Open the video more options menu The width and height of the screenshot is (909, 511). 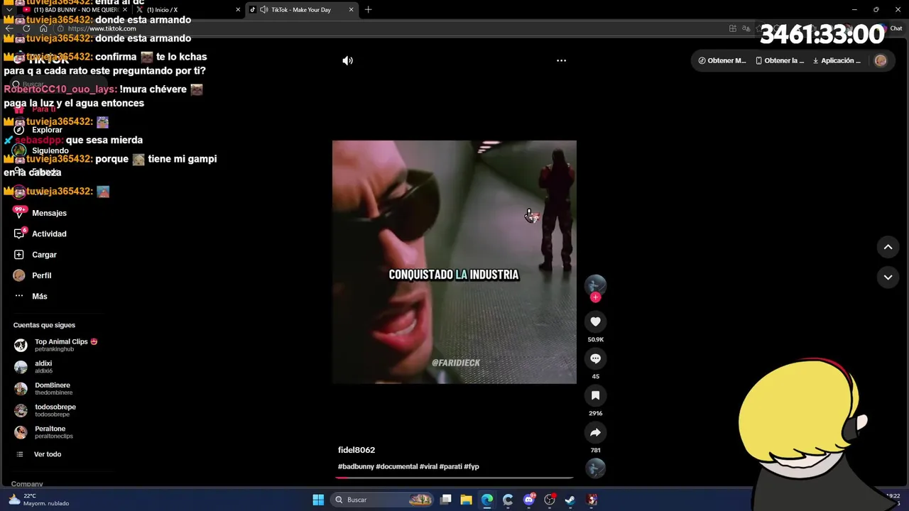561,61
